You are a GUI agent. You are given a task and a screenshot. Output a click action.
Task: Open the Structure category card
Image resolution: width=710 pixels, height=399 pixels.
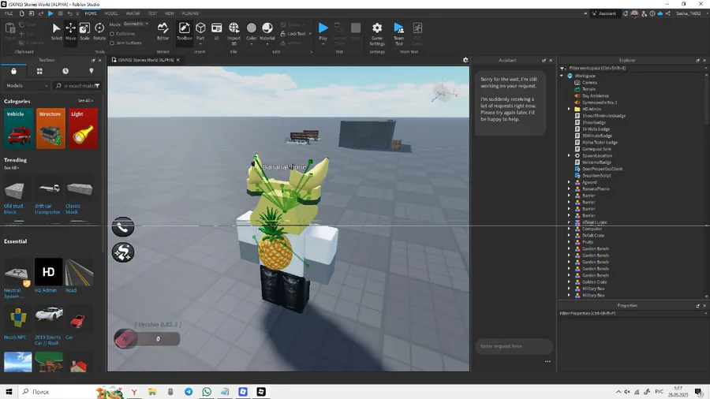50,129
